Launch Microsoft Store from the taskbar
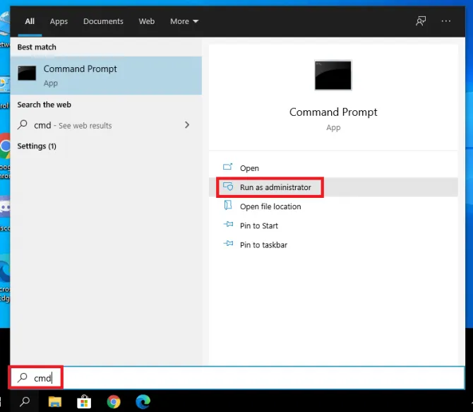Image resolution: width=473 pixels, height=412 pixels. point(84,402)
